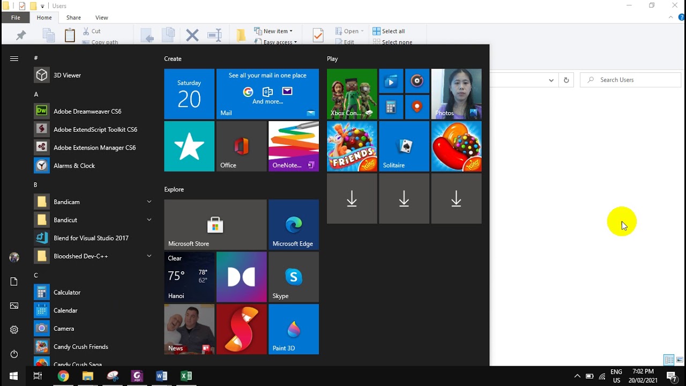Open the Xbox Console Companion tile
Screen dimensions: 686x386
(352, 94)
